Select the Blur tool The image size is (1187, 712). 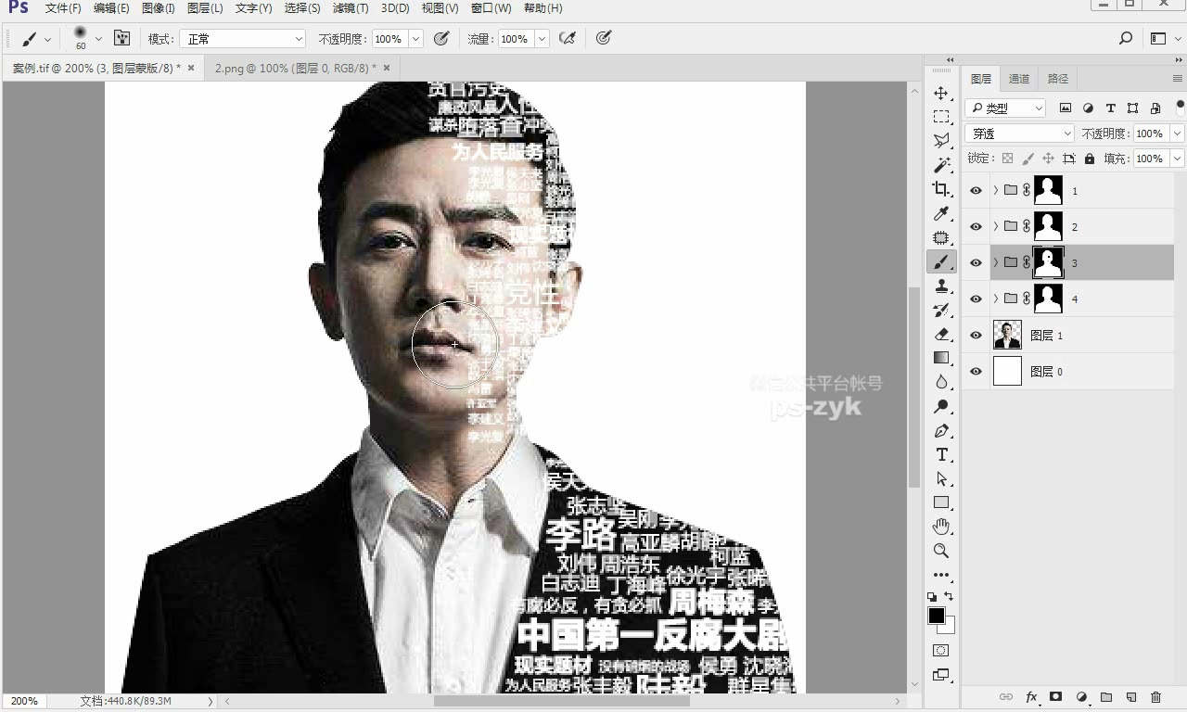point(941,382)
